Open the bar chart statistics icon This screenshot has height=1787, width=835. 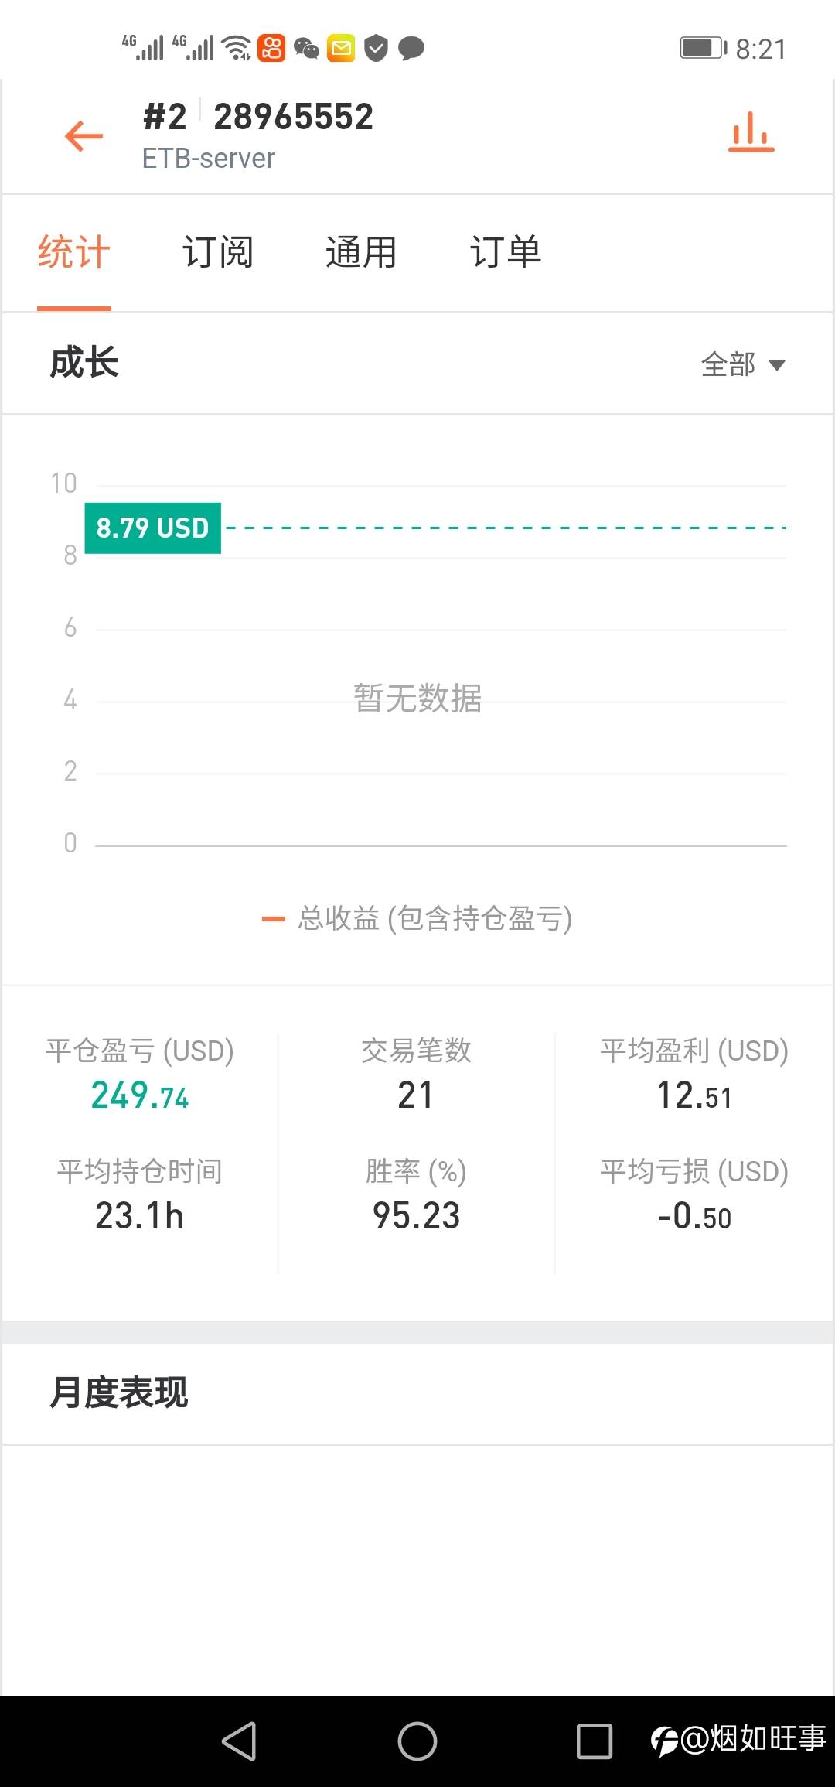tap(751, 133)
